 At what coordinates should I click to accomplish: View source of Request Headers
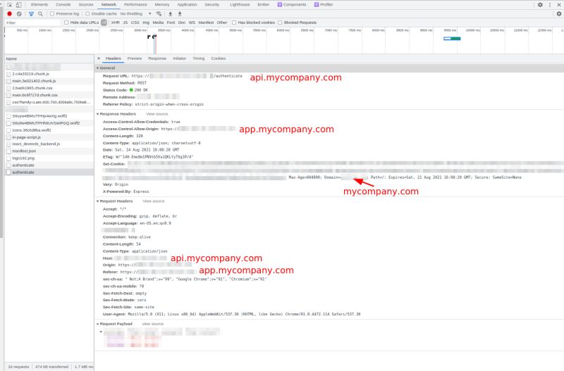(154, 201)
